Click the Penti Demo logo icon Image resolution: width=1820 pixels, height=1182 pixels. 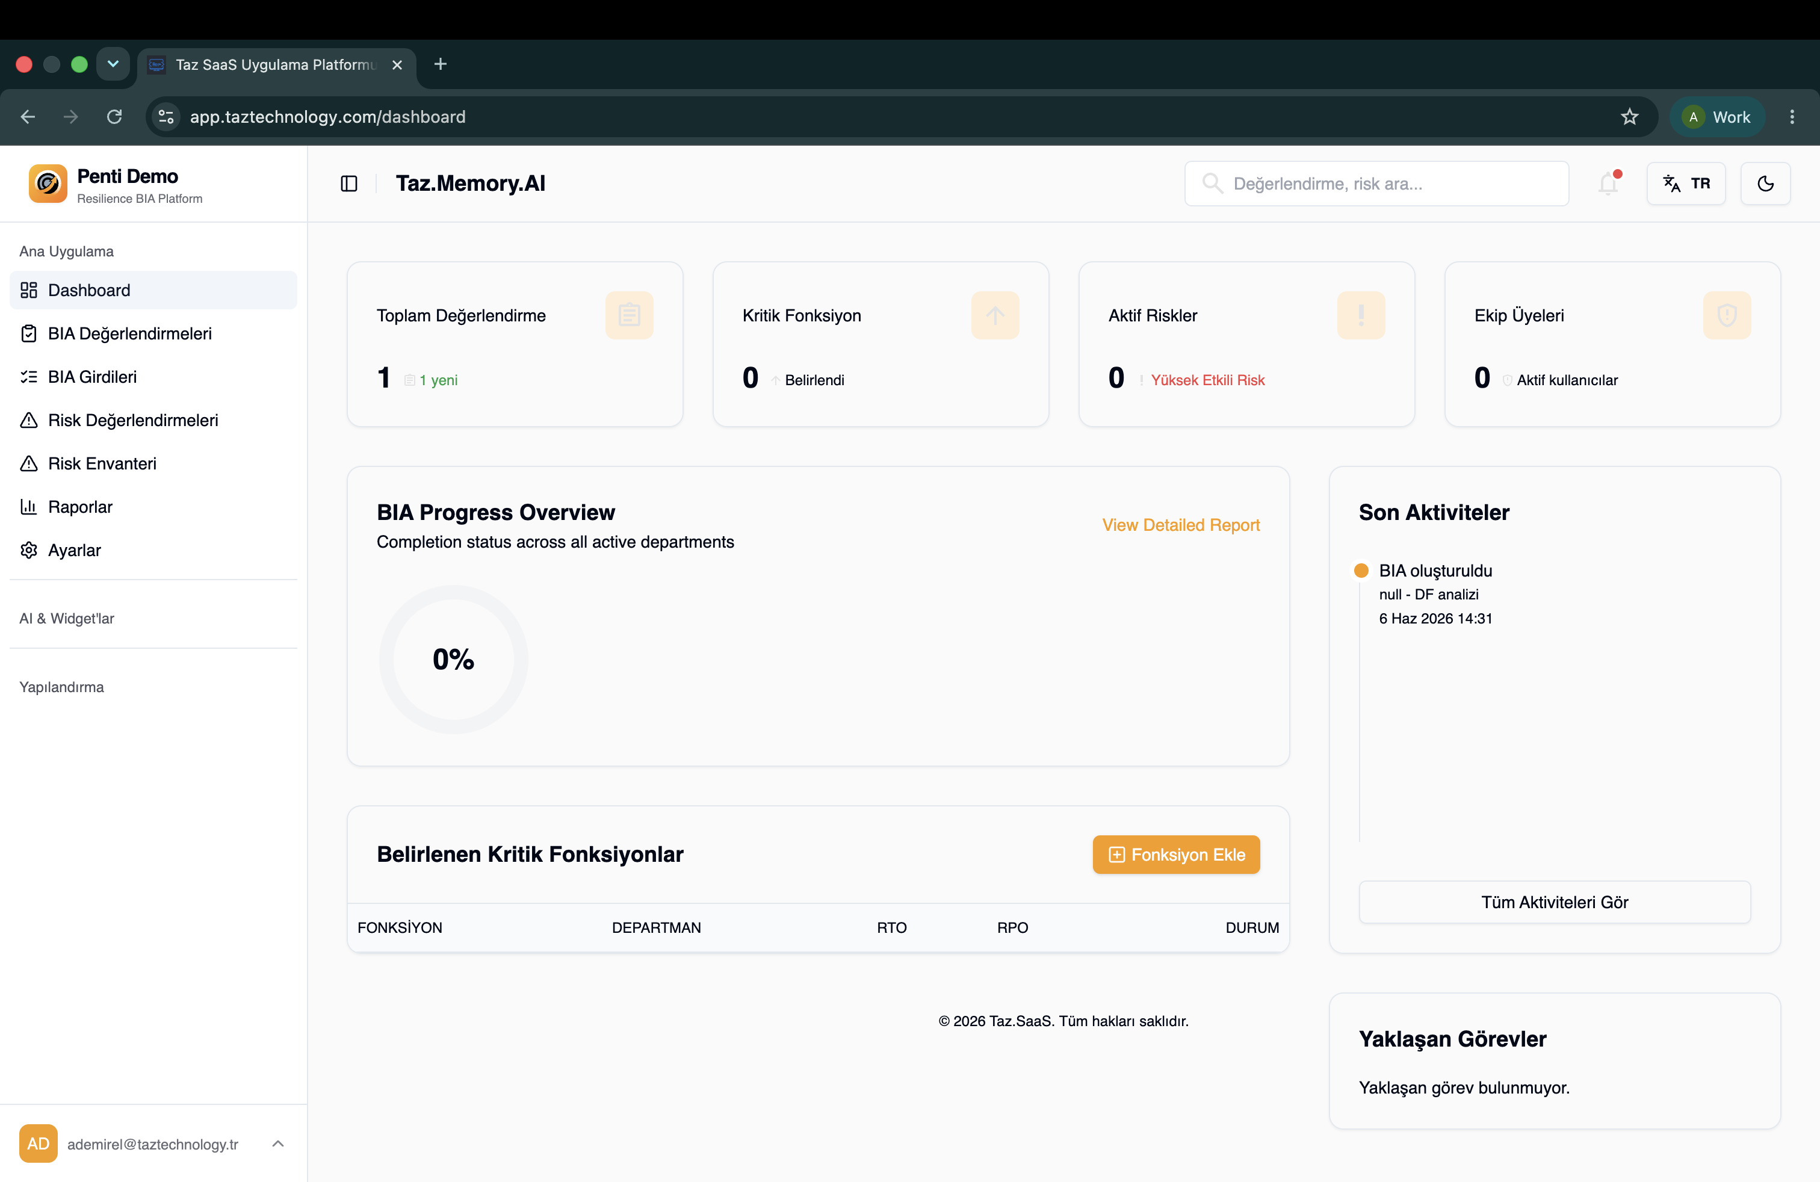pyautogui.click(x=48, y=184)
